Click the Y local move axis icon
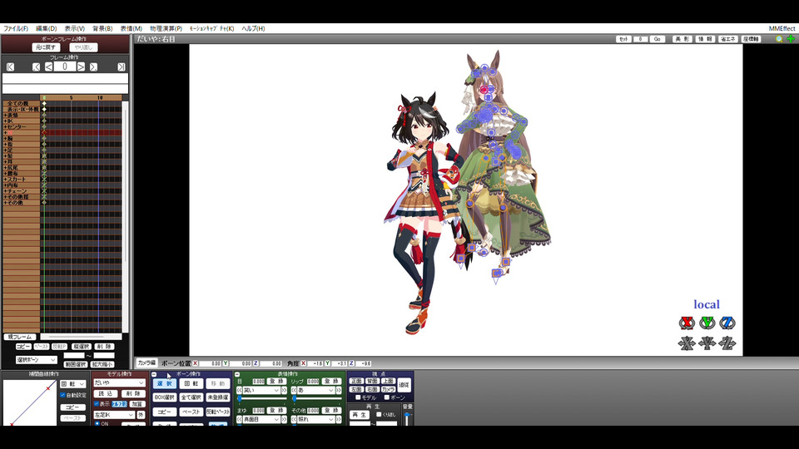799x449 pixels. (x=707, y=343)
